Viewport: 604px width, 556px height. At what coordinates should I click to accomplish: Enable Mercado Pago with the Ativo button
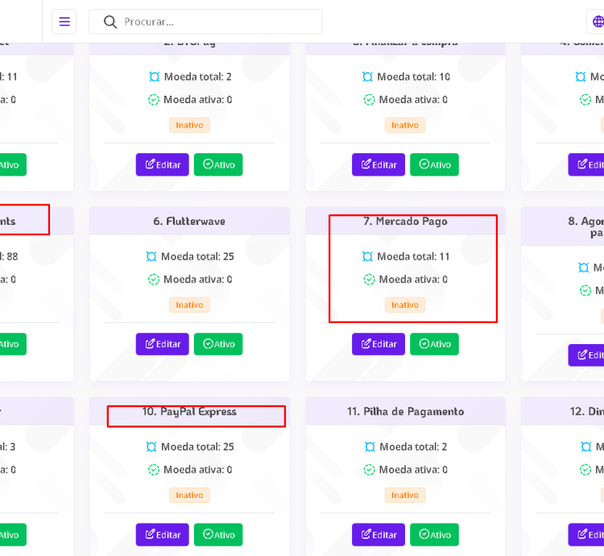434,344
